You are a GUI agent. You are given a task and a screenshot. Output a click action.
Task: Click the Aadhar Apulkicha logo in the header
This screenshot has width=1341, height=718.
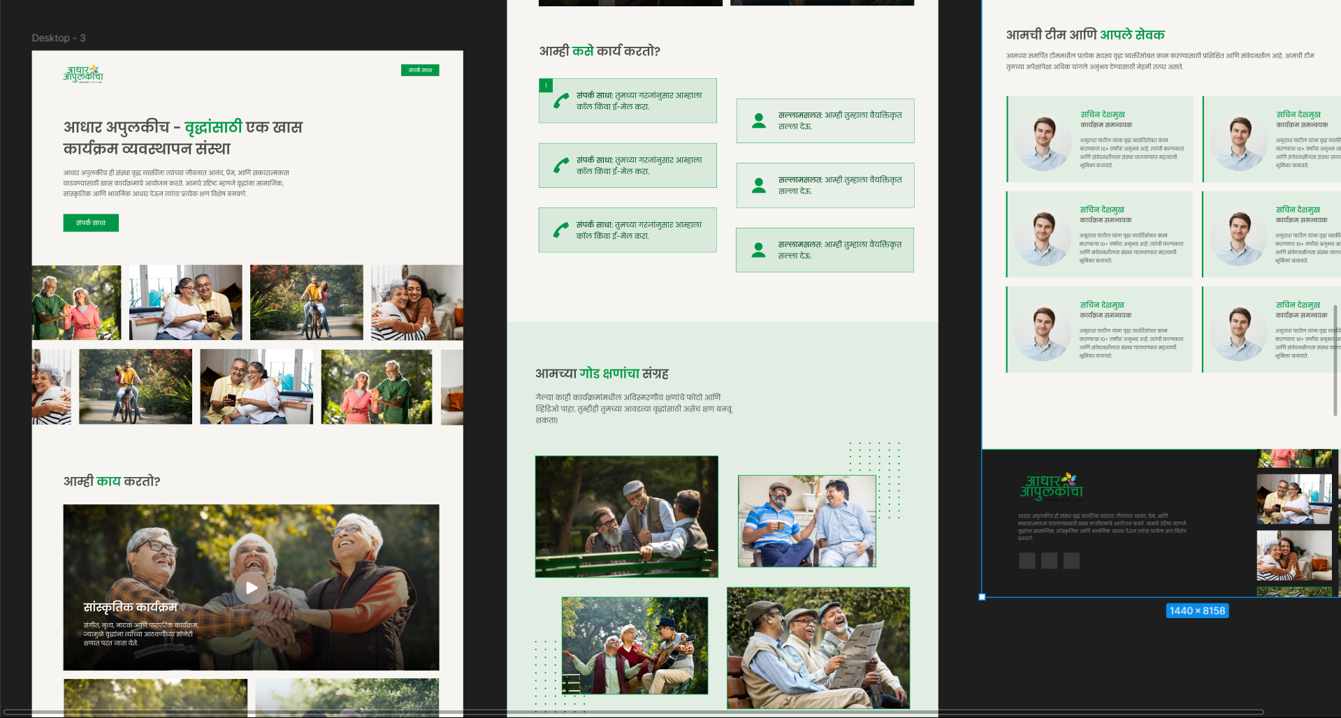tap(83, 73)
